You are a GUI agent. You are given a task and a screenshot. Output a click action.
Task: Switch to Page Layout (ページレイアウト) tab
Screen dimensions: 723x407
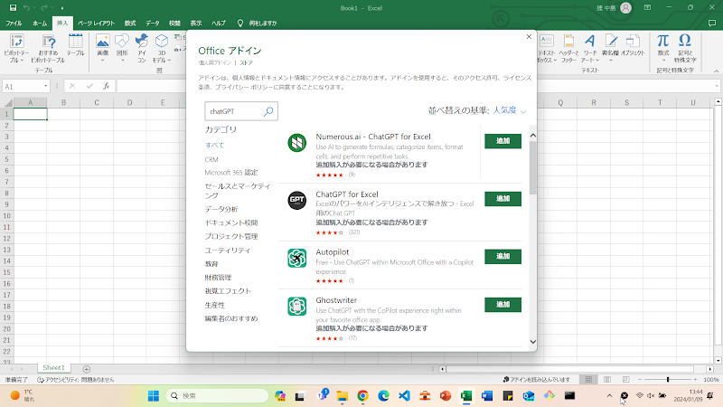[x=96, y=24]
